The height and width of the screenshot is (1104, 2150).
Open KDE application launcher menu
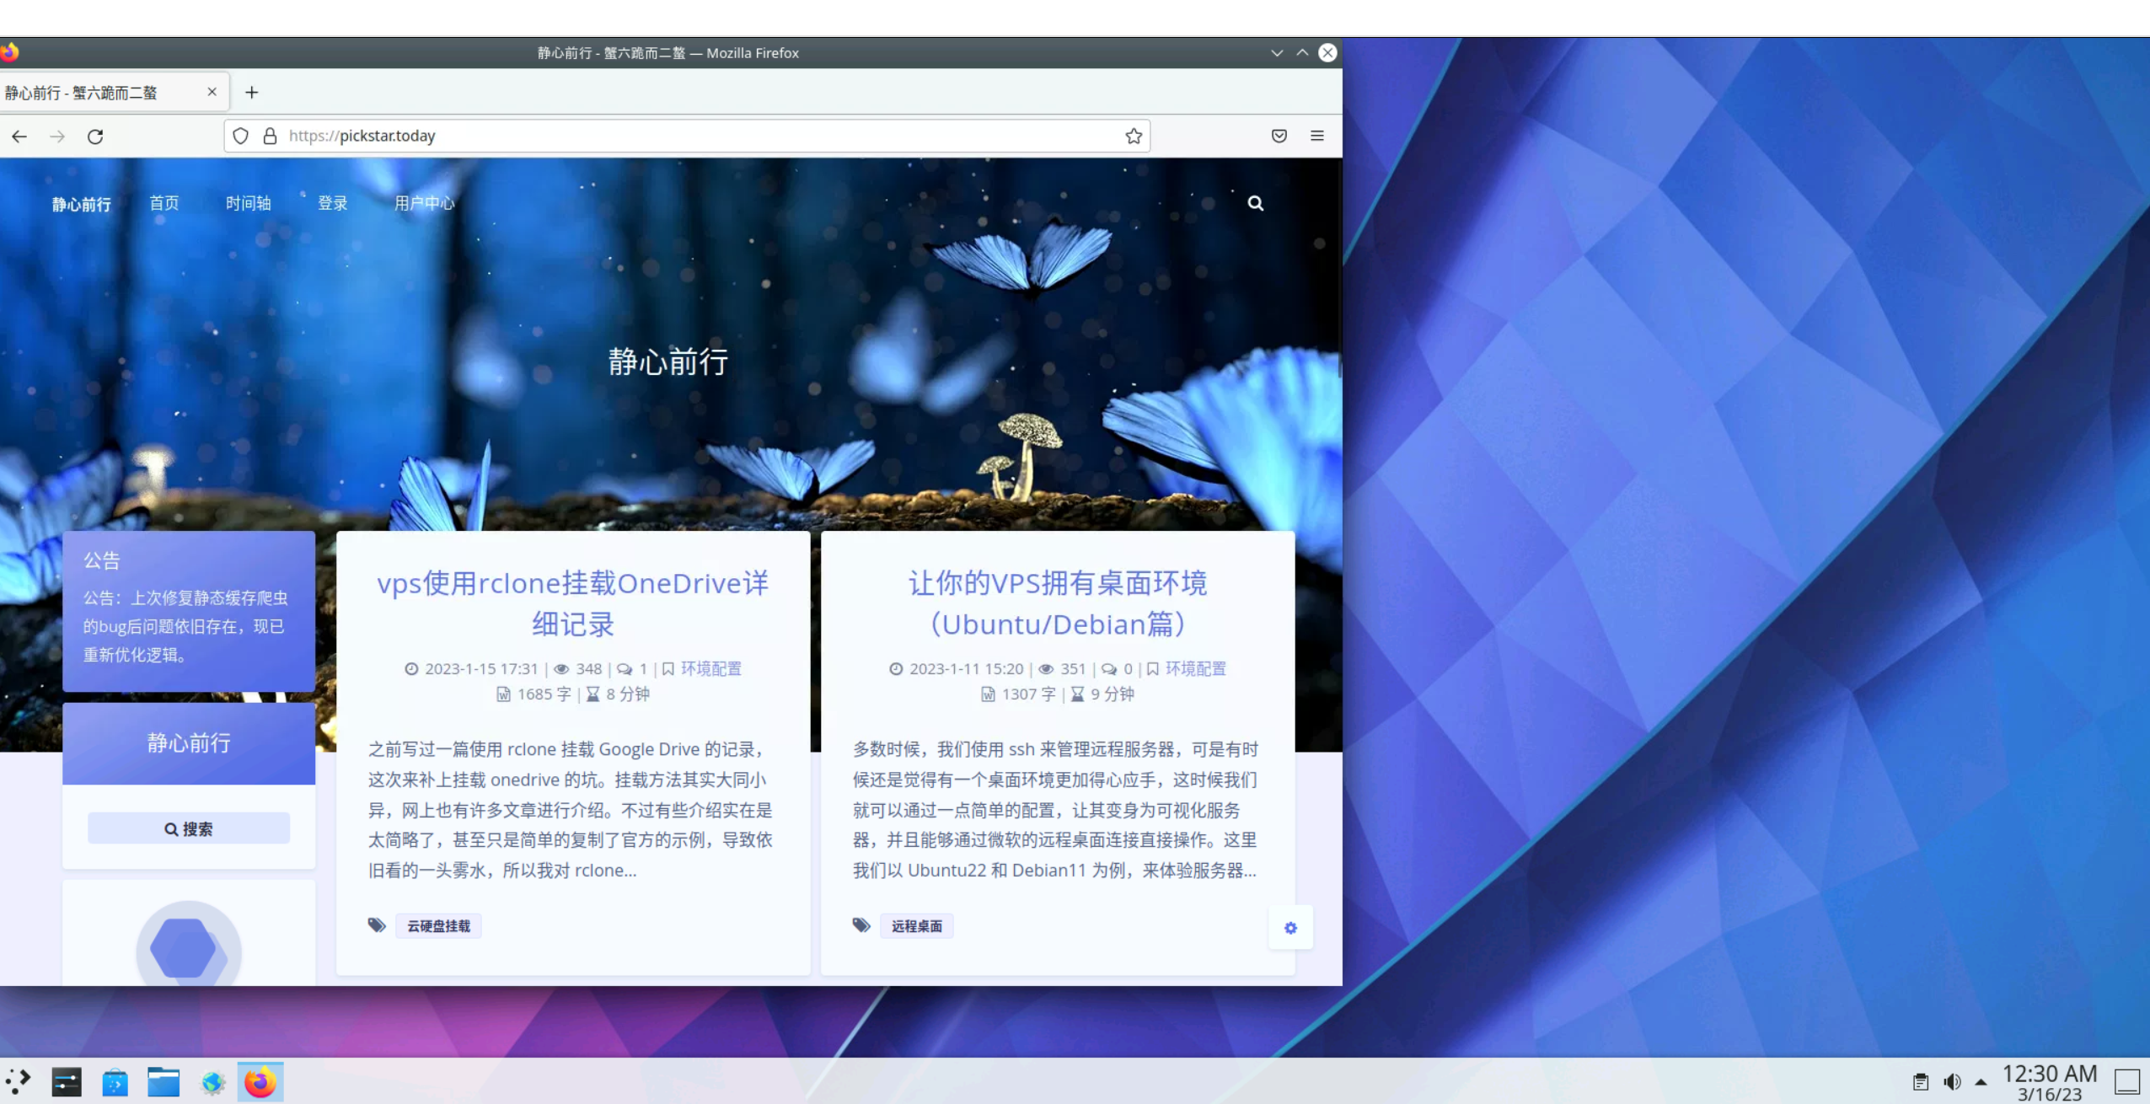pos(19,1082)
